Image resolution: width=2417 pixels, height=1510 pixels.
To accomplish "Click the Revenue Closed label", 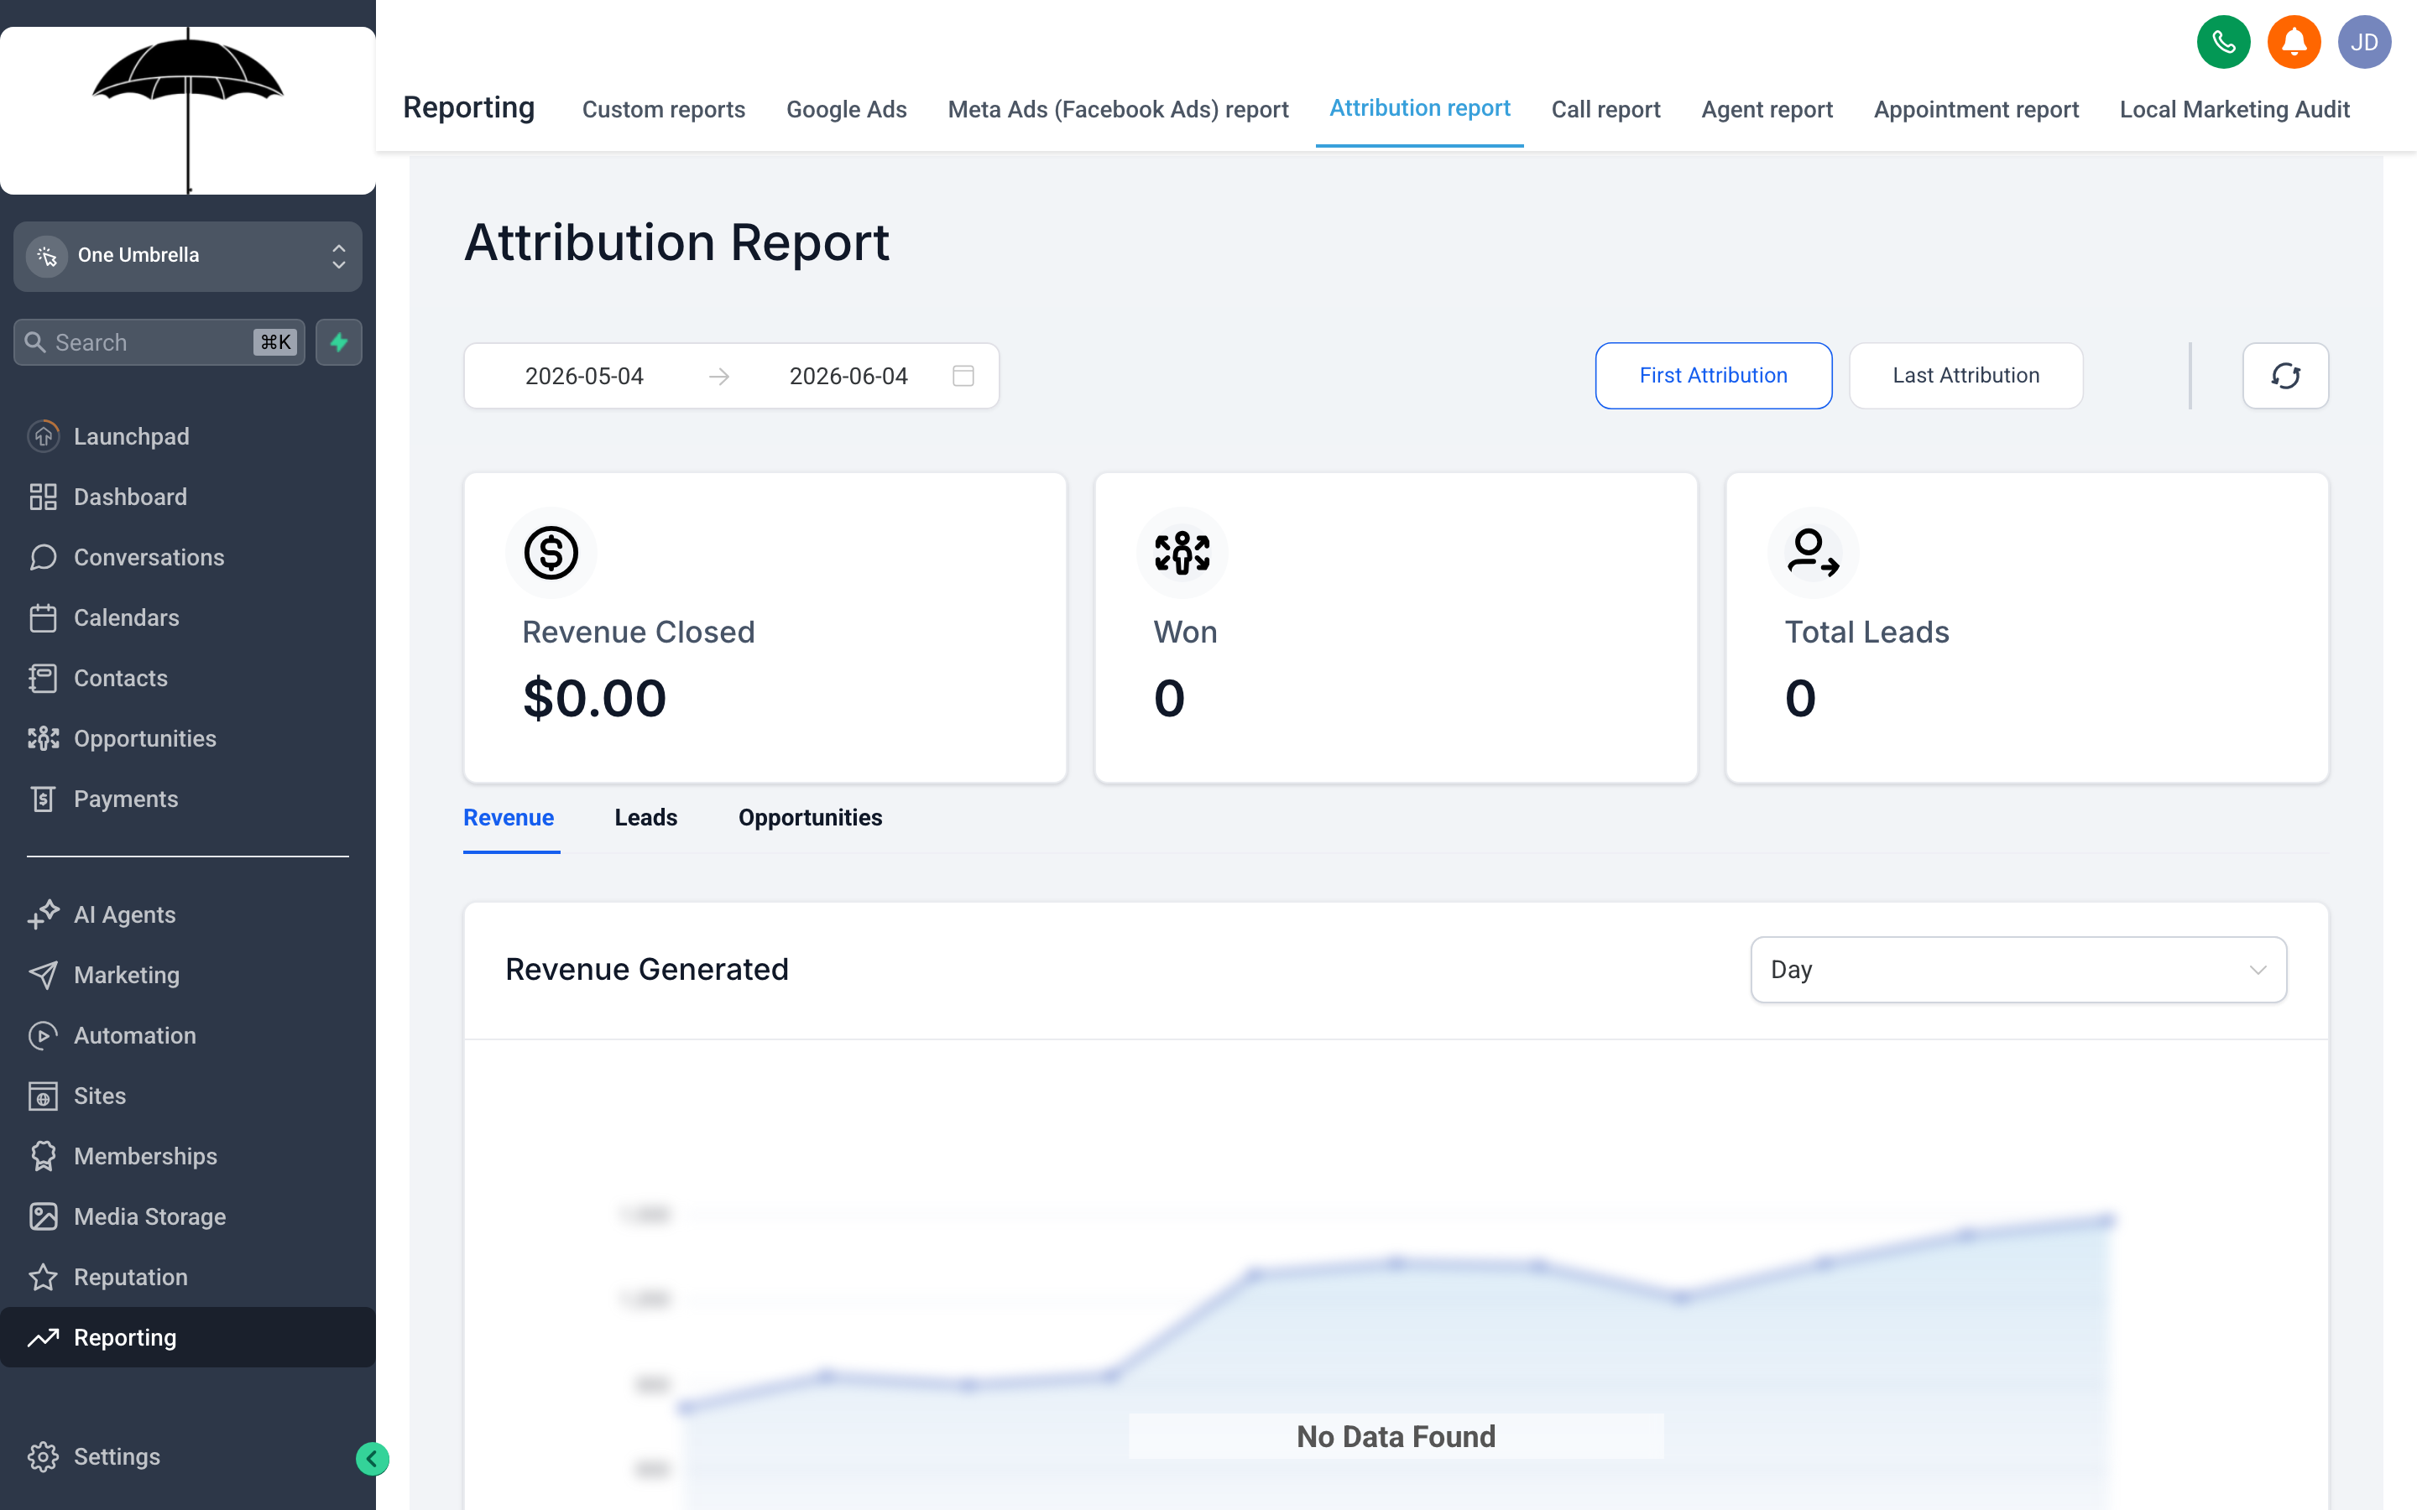I will click(x=638, y=633).
